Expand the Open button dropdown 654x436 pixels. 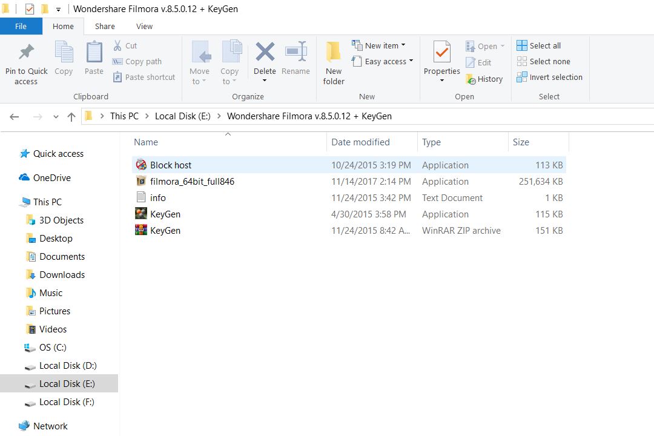503,46
